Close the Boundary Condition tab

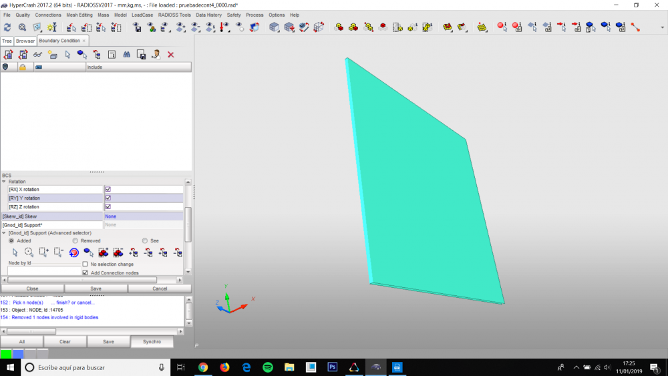[84, 41]
